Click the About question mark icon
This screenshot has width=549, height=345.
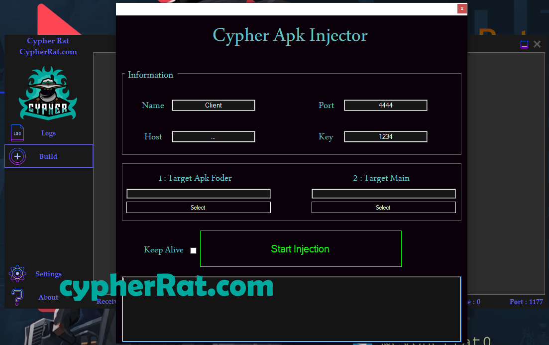point(17,297)
